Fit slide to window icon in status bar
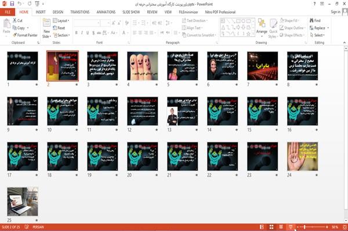 tap(345, 227)
